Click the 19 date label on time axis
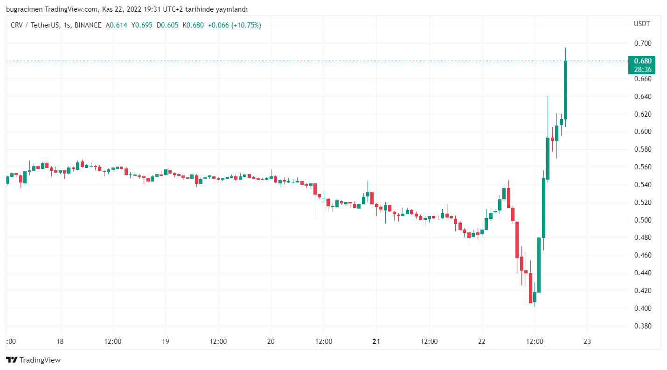 165,341
